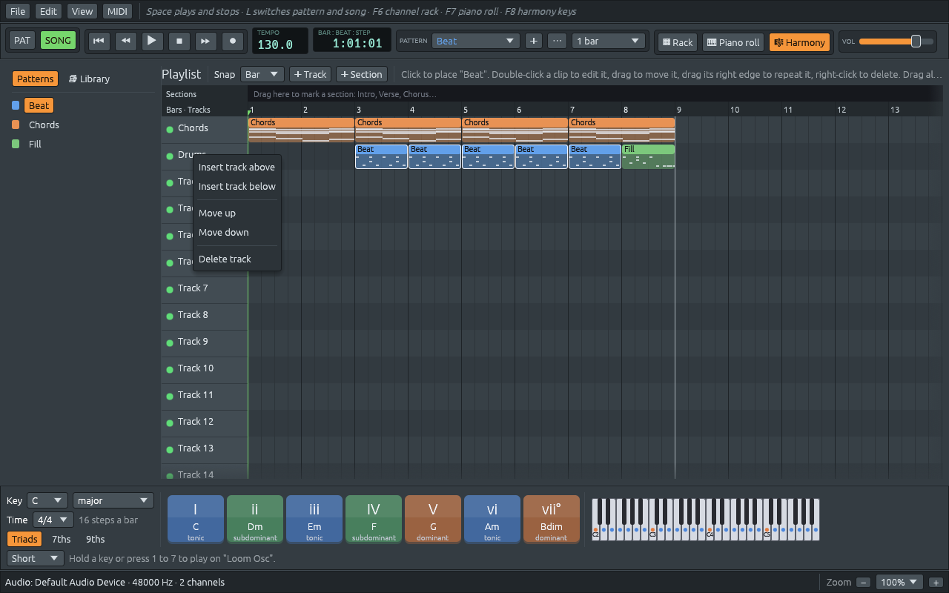
Task: Select 7ths chord type
Action: [62, 539]
